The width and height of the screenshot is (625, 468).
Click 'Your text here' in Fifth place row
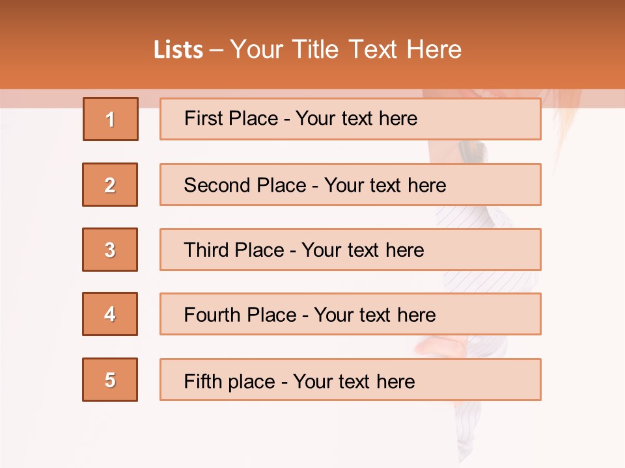[x=354, y=382]
